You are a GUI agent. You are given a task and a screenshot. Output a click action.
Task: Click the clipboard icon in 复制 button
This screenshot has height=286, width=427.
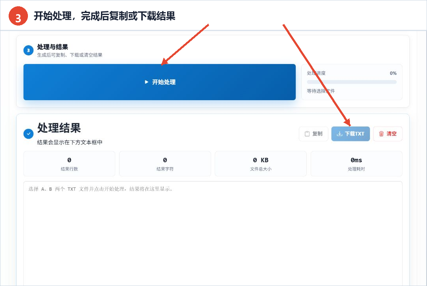(x=307, y=134)
